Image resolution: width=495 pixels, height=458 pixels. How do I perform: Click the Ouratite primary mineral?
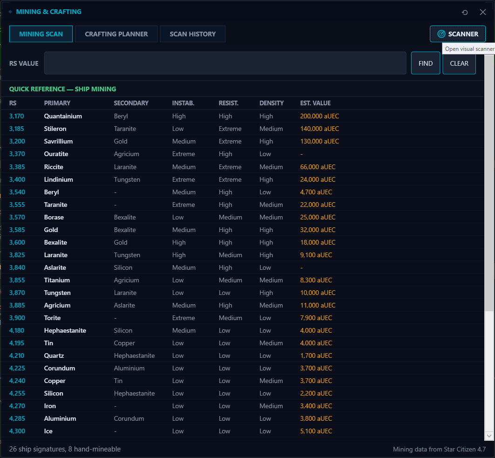56,154
